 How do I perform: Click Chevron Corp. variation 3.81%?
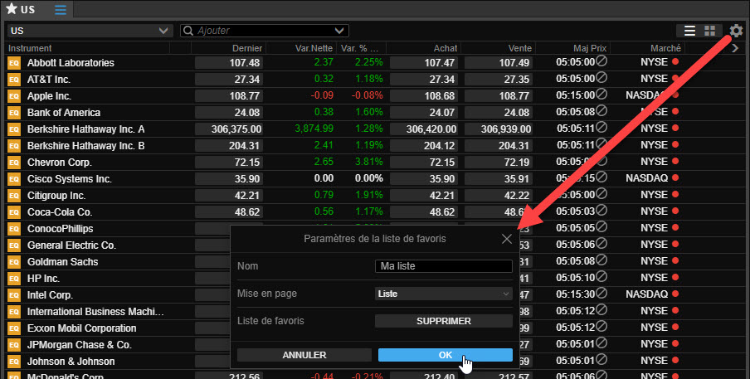click(x=369, y=162)
